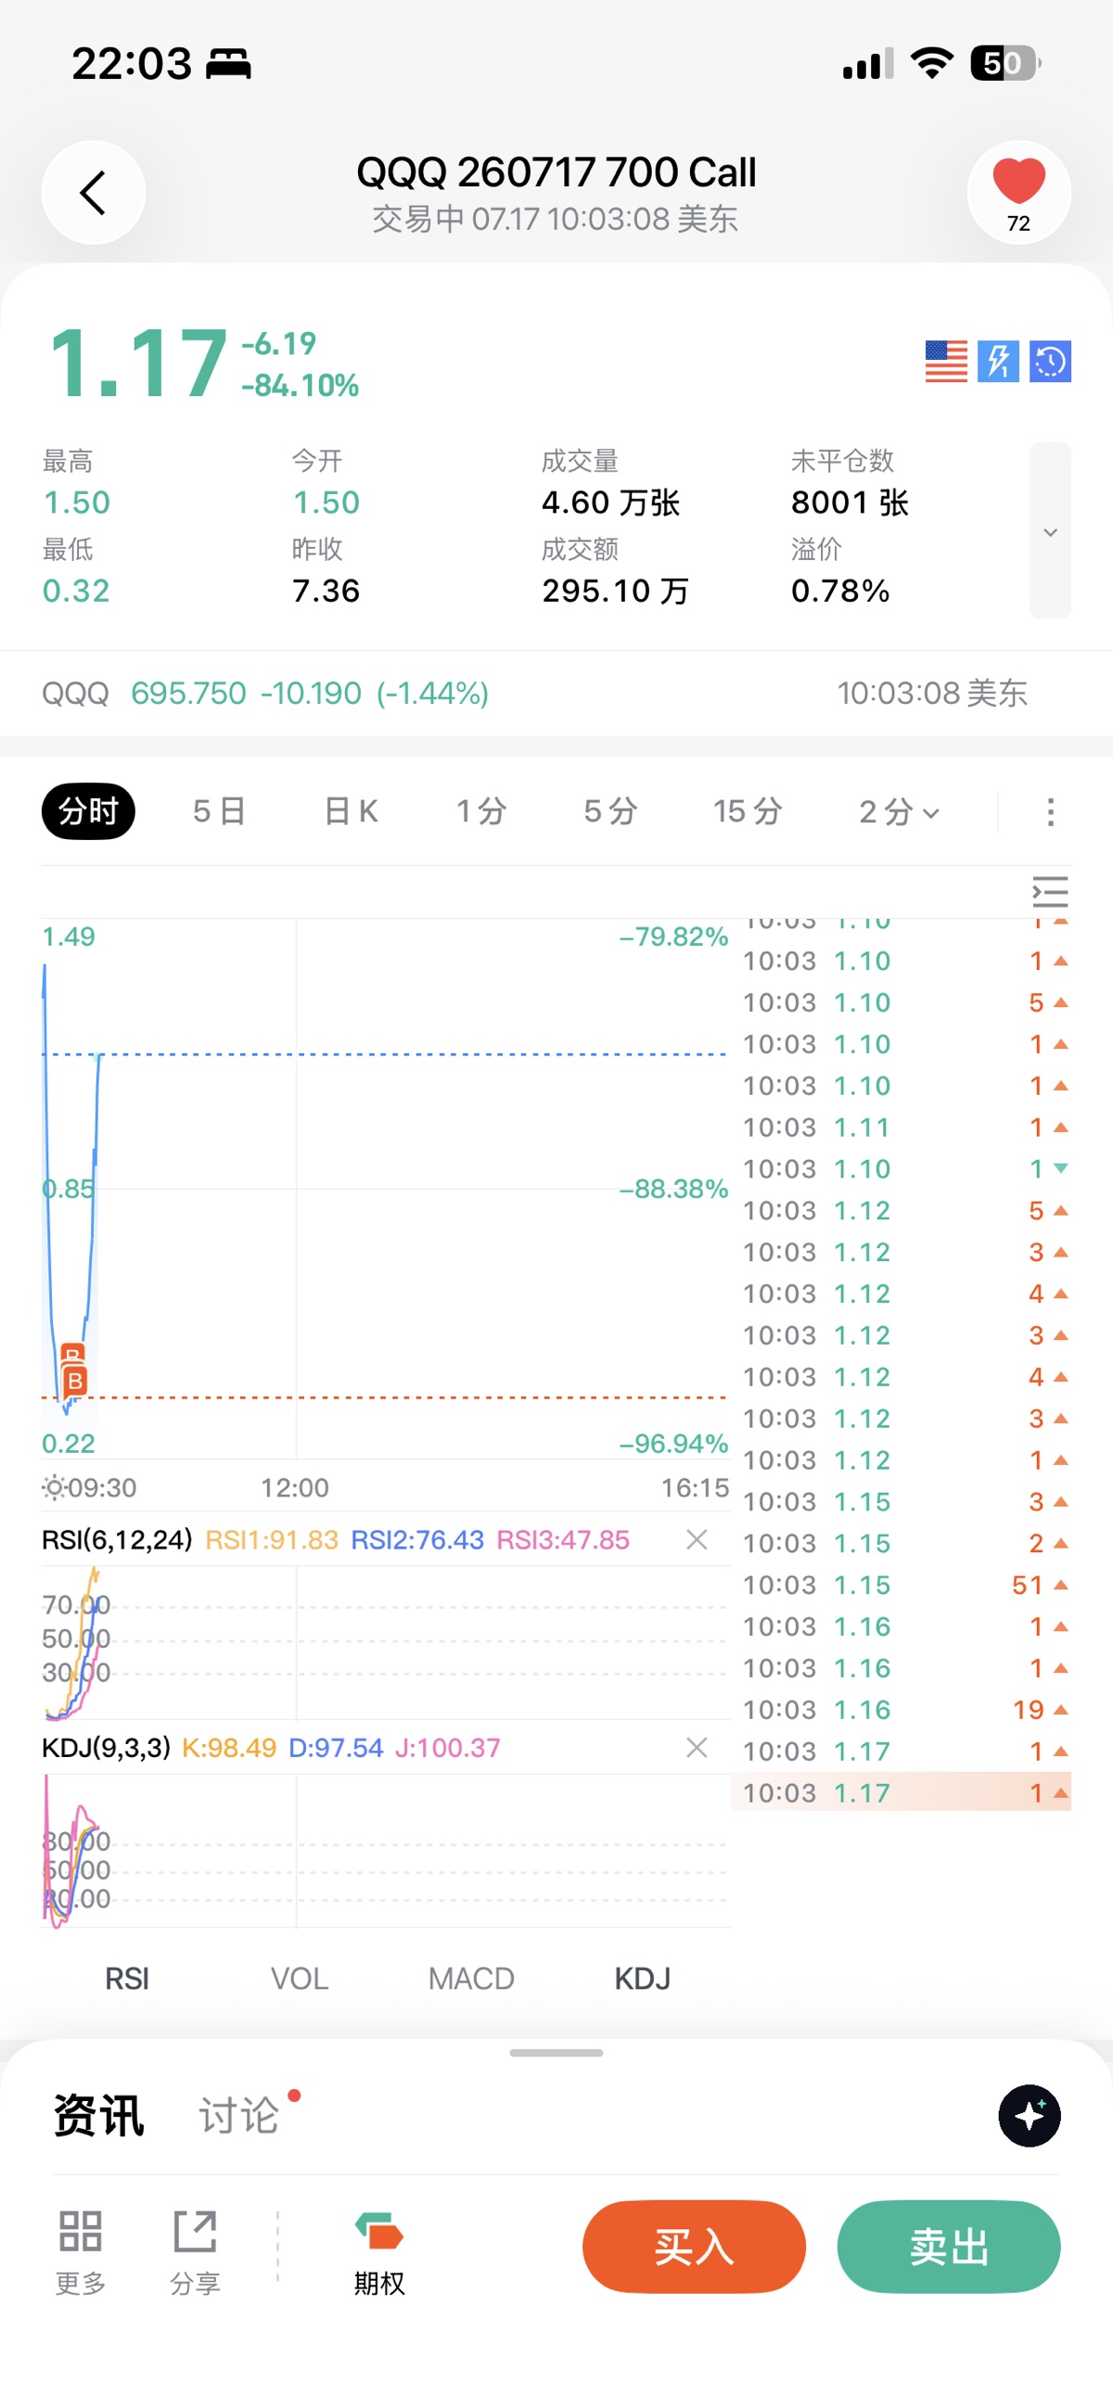
Task: Tap the AI sparkle assistant icon
Action: [1030, 2115]
